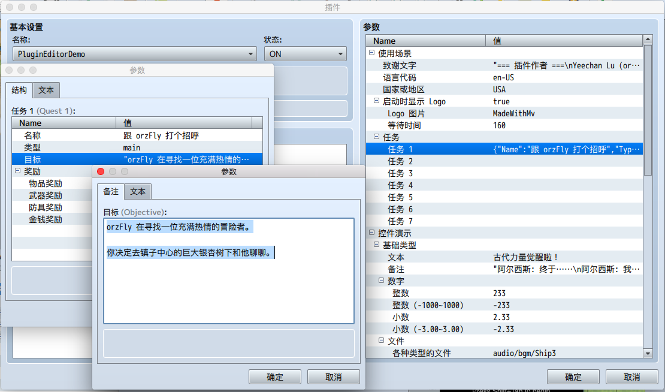Screen dimensions: 665x392
Task: Collapse the 数字 group
Action: tap(381, 281)
